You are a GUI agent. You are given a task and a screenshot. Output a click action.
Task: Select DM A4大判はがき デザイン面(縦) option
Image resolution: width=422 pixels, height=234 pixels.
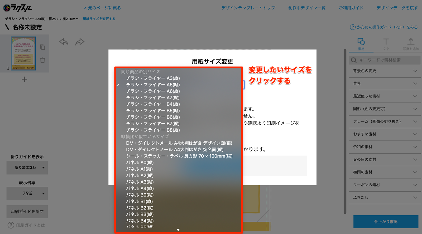(179, 143)
